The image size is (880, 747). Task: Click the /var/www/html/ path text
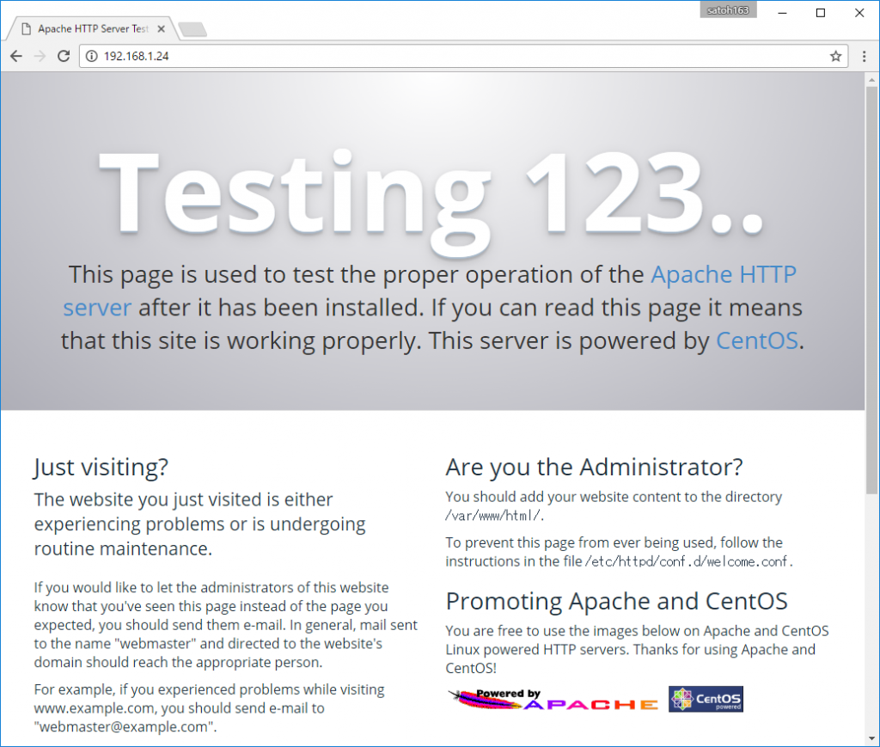point(494,515)
